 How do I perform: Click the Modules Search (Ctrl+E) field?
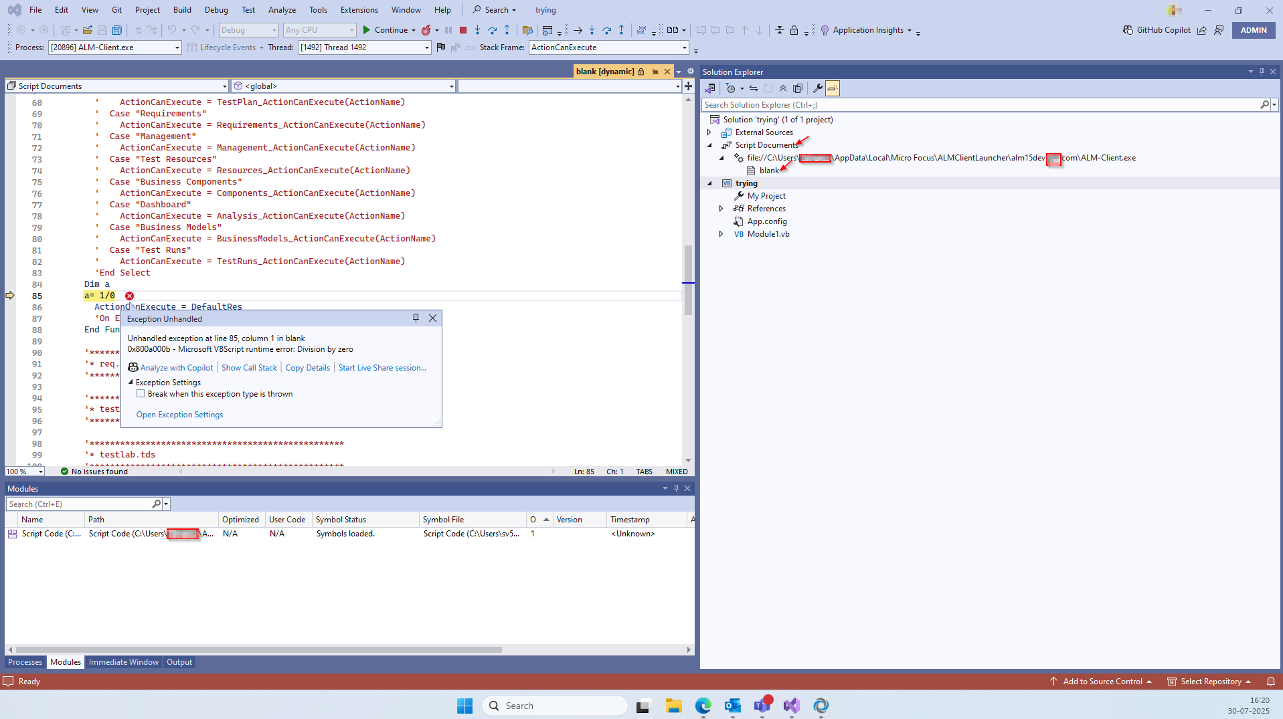(80, 504)
